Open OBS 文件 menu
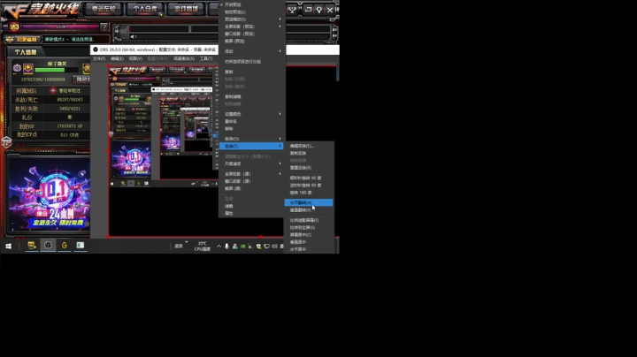The height and width of the screenshot is (357, 637). click(x=99, y=59)
